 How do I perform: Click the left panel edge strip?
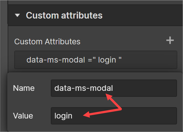(4, 66)
